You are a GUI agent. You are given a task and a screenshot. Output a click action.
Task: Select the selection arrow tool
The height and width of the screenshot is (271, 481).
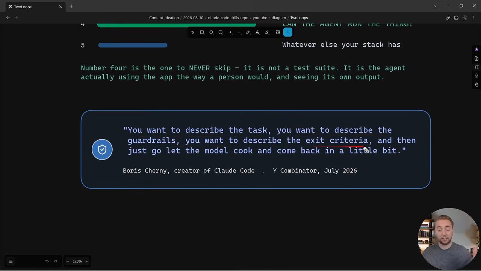point(193,32)
